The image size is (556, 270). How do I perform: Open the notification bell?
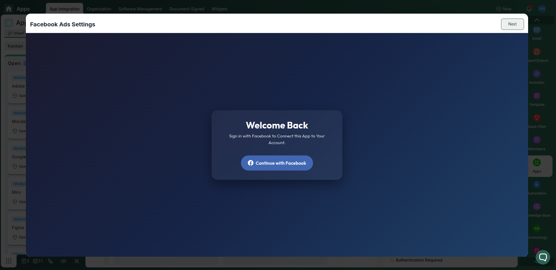(529, 9)
